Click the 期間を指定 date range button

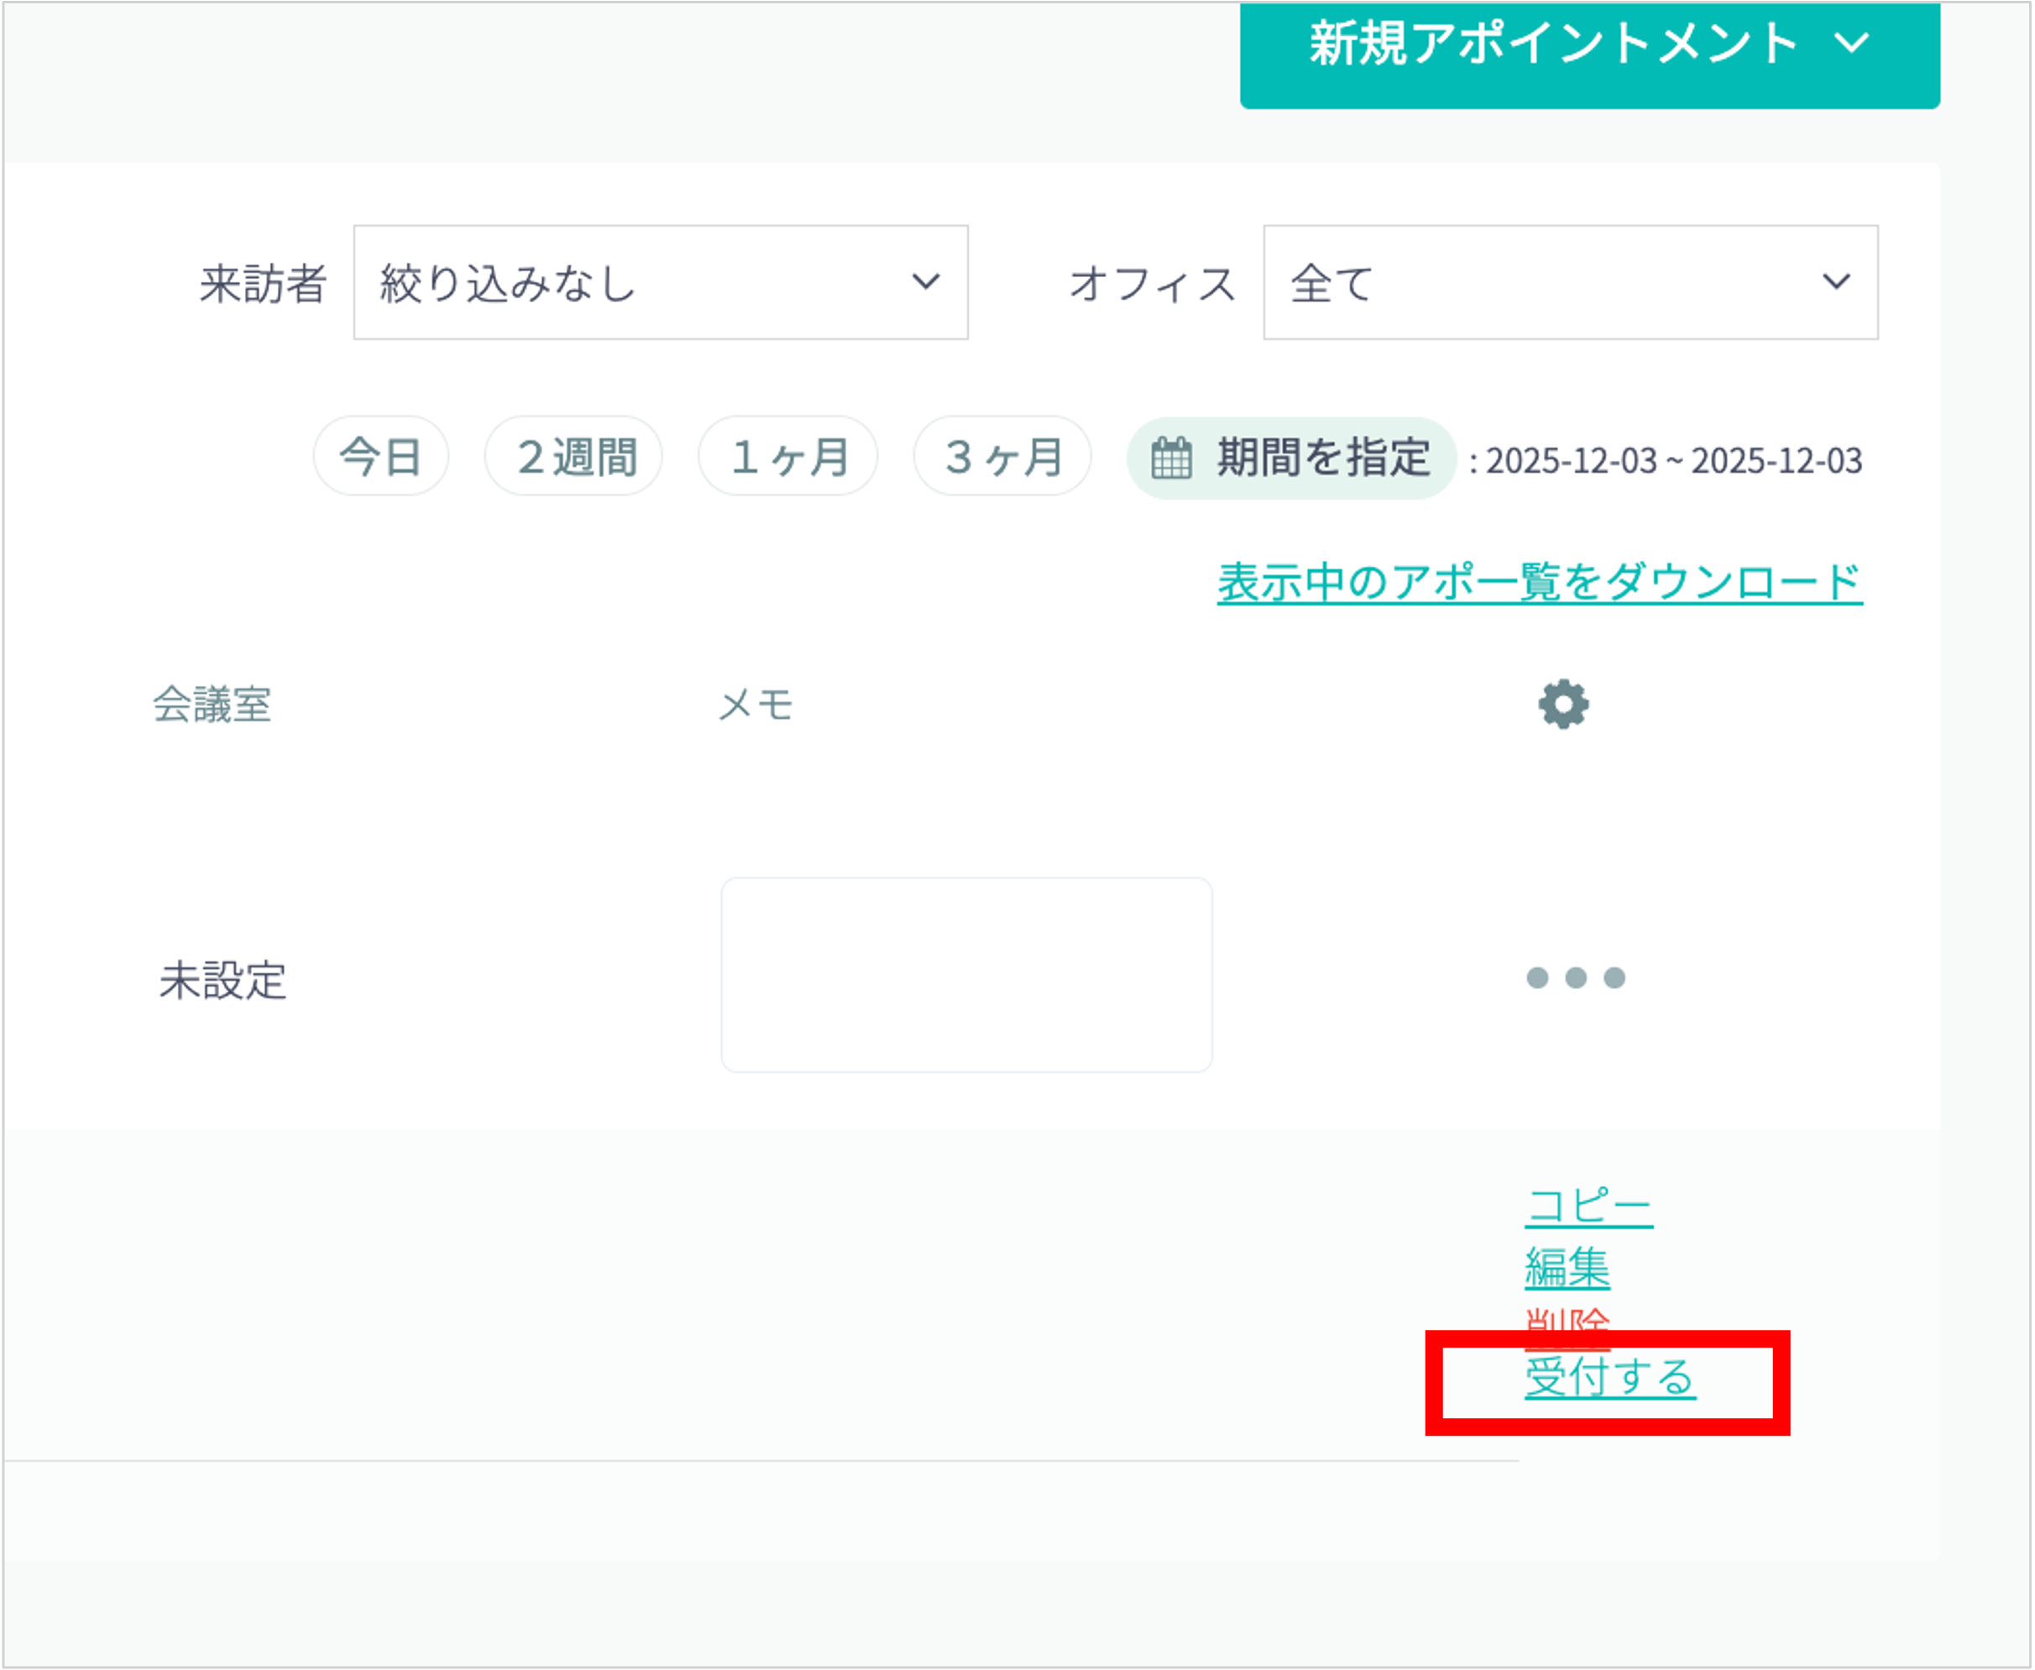(1321, 458)
